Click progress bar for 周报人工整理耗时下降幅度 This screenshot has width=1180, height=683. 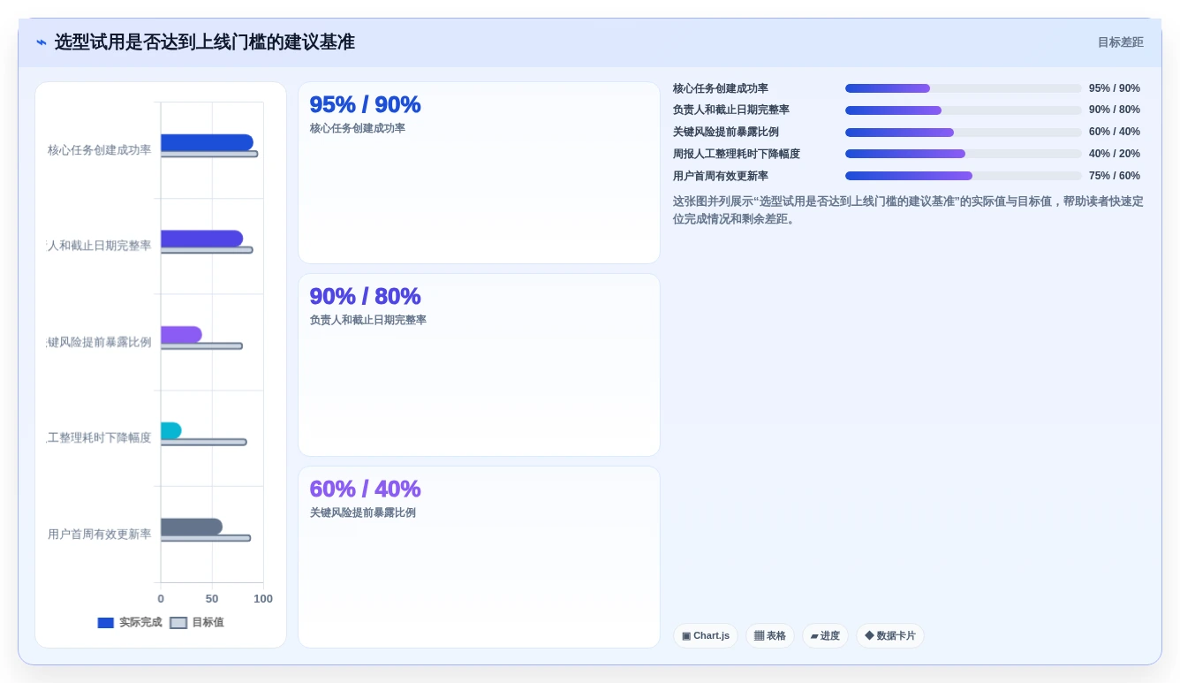point(963,154)
